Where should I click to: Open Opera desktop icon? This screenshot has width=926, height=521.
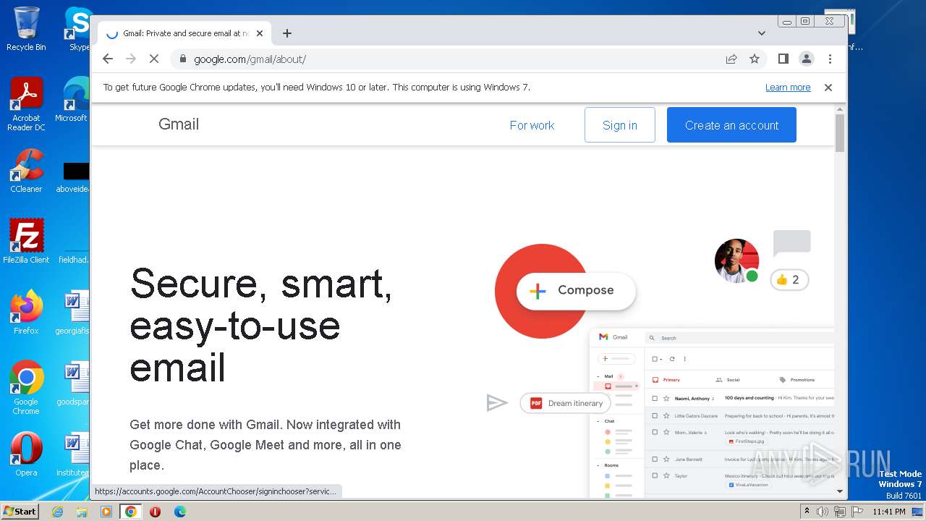click(x=26, y=454)
